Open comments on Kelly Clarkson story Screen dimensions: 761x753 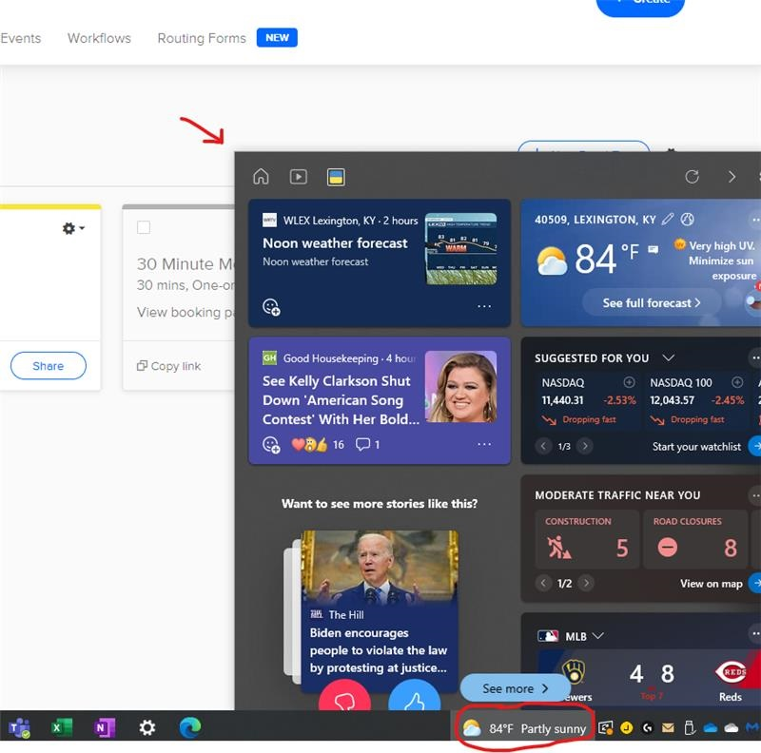(367, 444)
